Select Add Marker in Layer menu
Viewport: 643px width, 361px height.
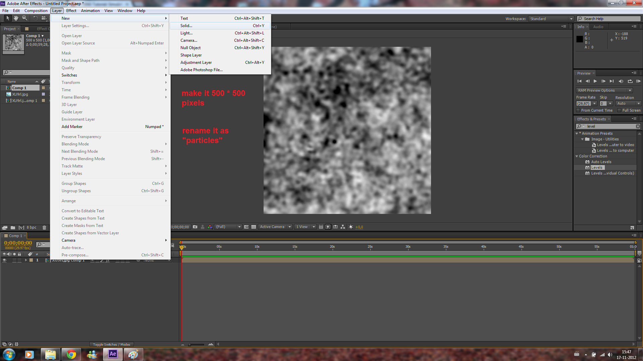[111, 127]
